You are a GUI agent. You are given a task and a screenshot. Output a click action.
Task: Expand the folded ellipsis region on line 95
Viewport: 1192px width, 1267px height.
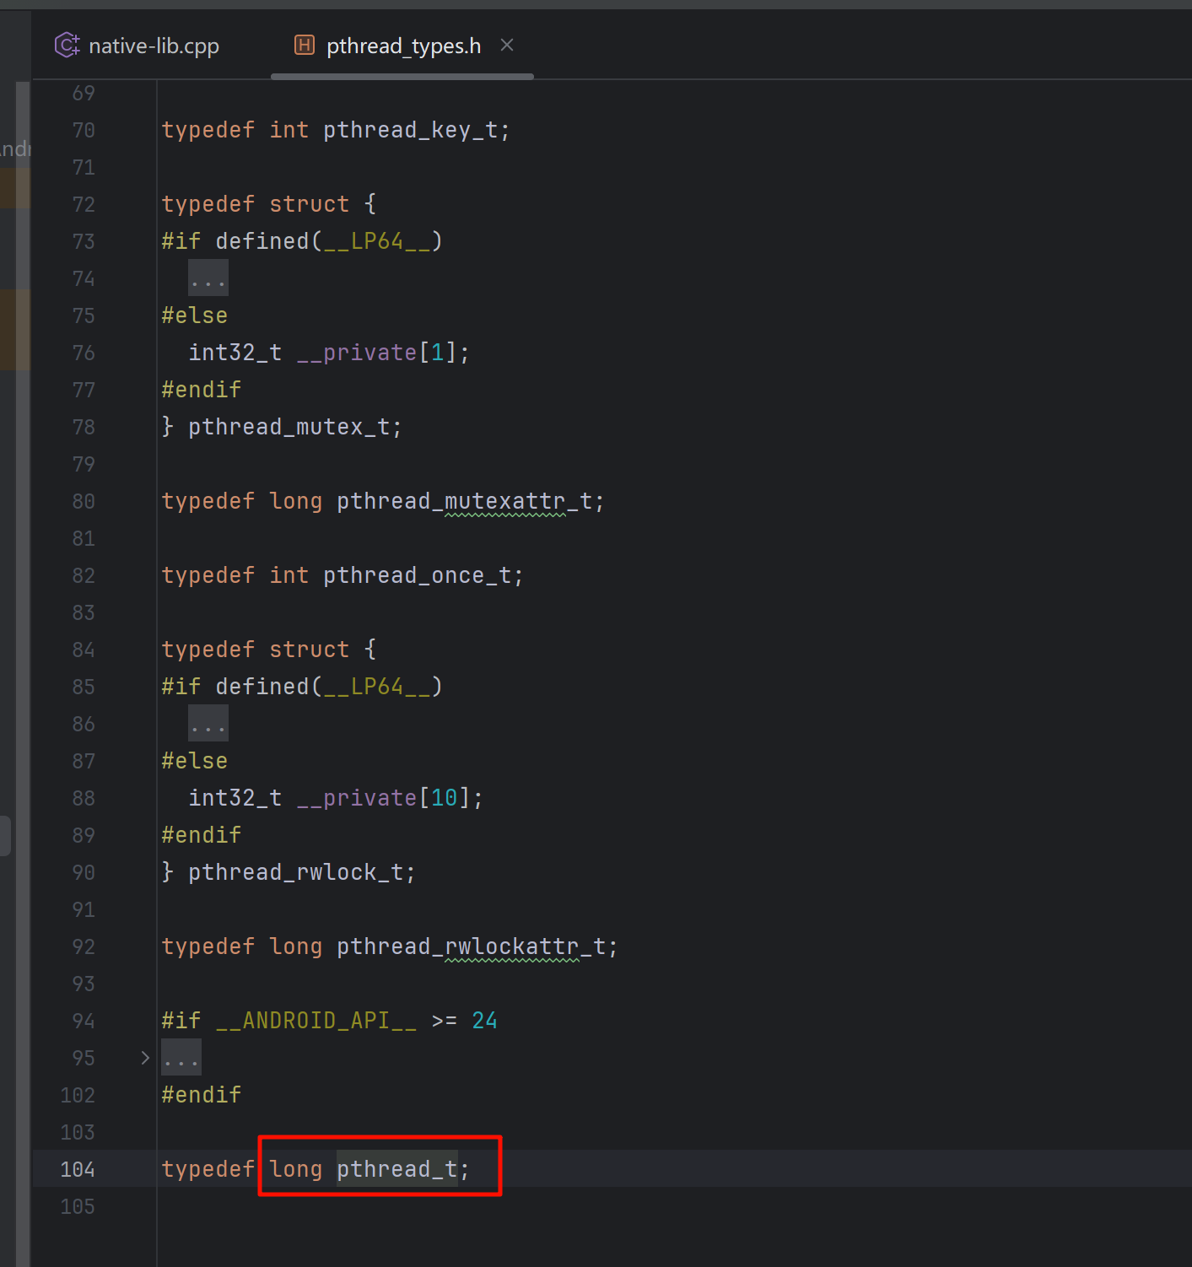[x=181, y=1058]
